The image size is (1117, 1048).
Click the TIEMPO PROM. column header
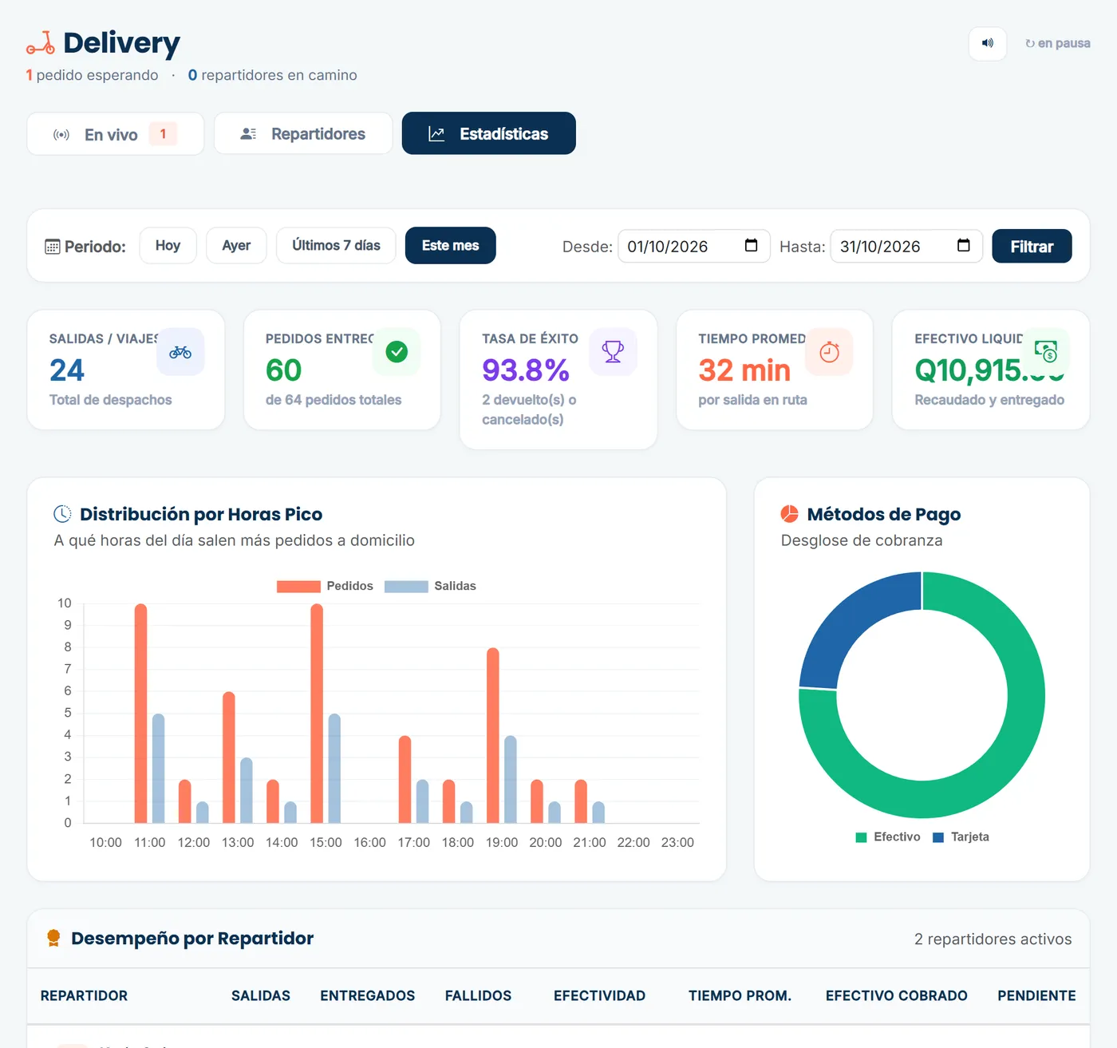pyautogui.click(x=740, y=996)
